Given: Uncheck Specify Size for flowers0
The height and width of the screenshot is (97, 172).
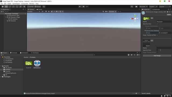Looking at the screenshot, I should [157, 24].
